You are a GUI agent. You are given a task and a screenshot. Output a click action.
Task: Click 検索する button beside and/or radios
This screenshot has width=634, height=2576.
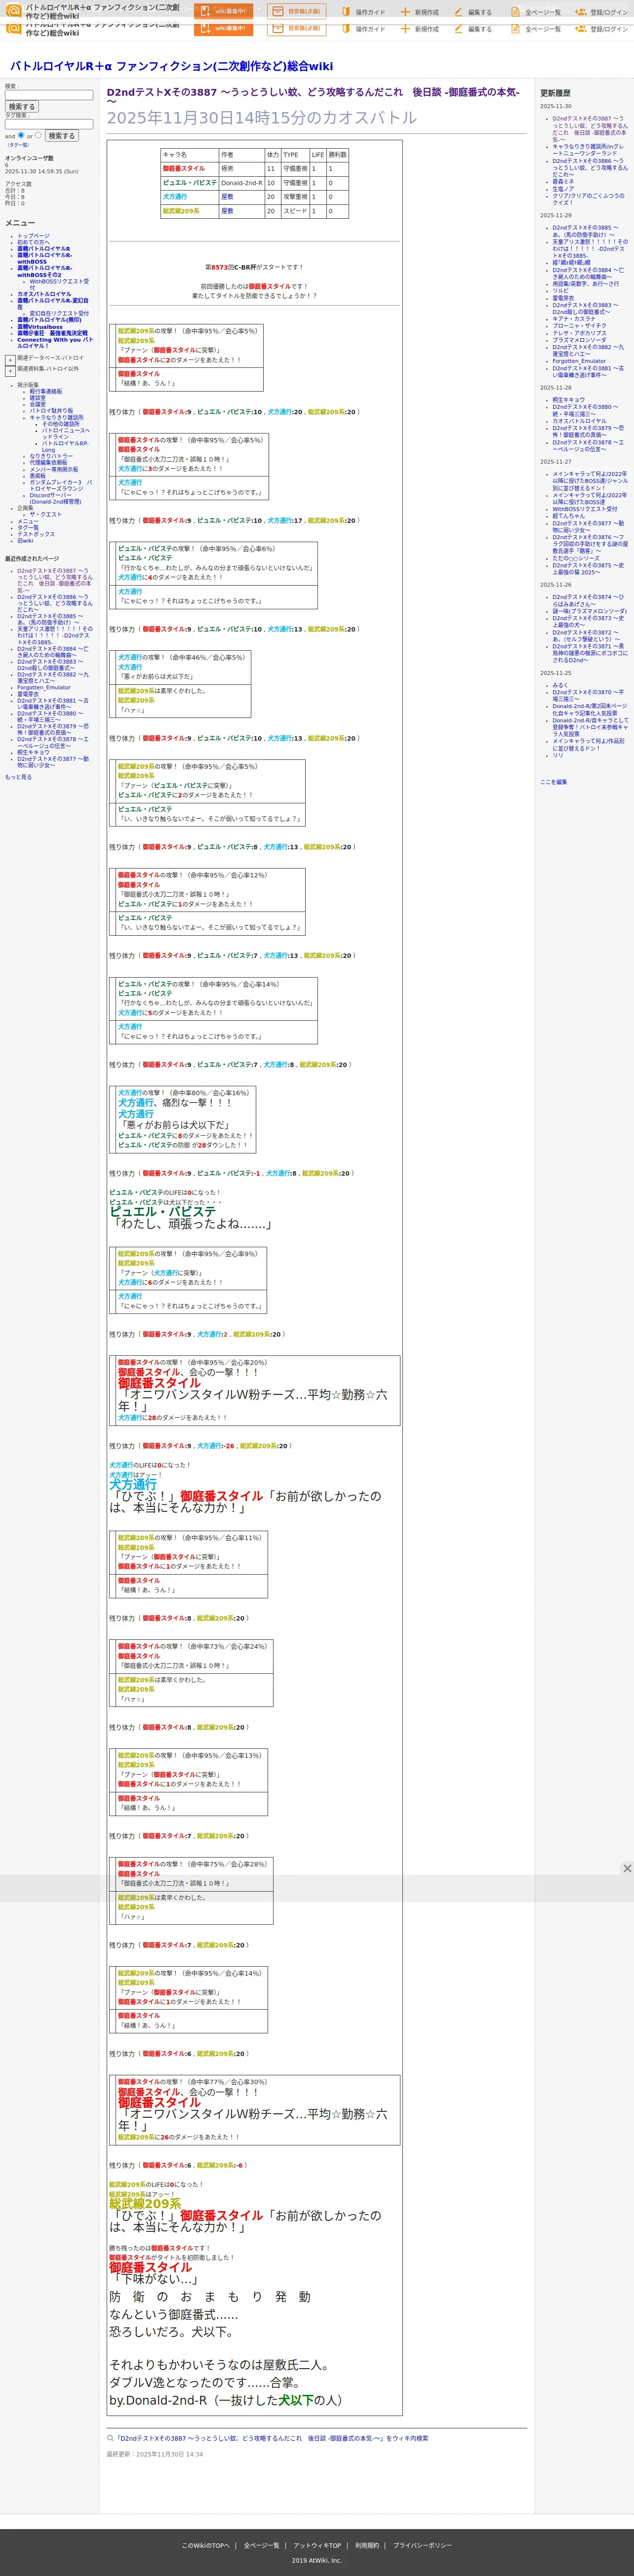pyautogui.click(x=61, y=135)
